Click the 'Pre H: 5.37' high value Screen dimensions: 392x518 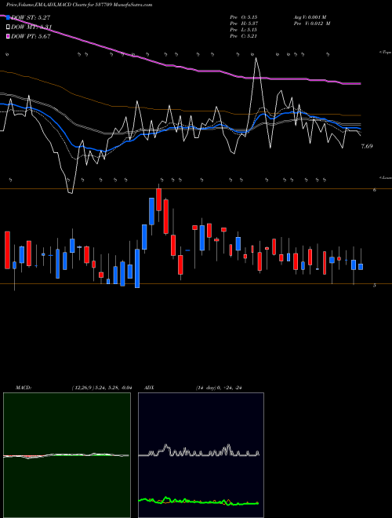244,24
